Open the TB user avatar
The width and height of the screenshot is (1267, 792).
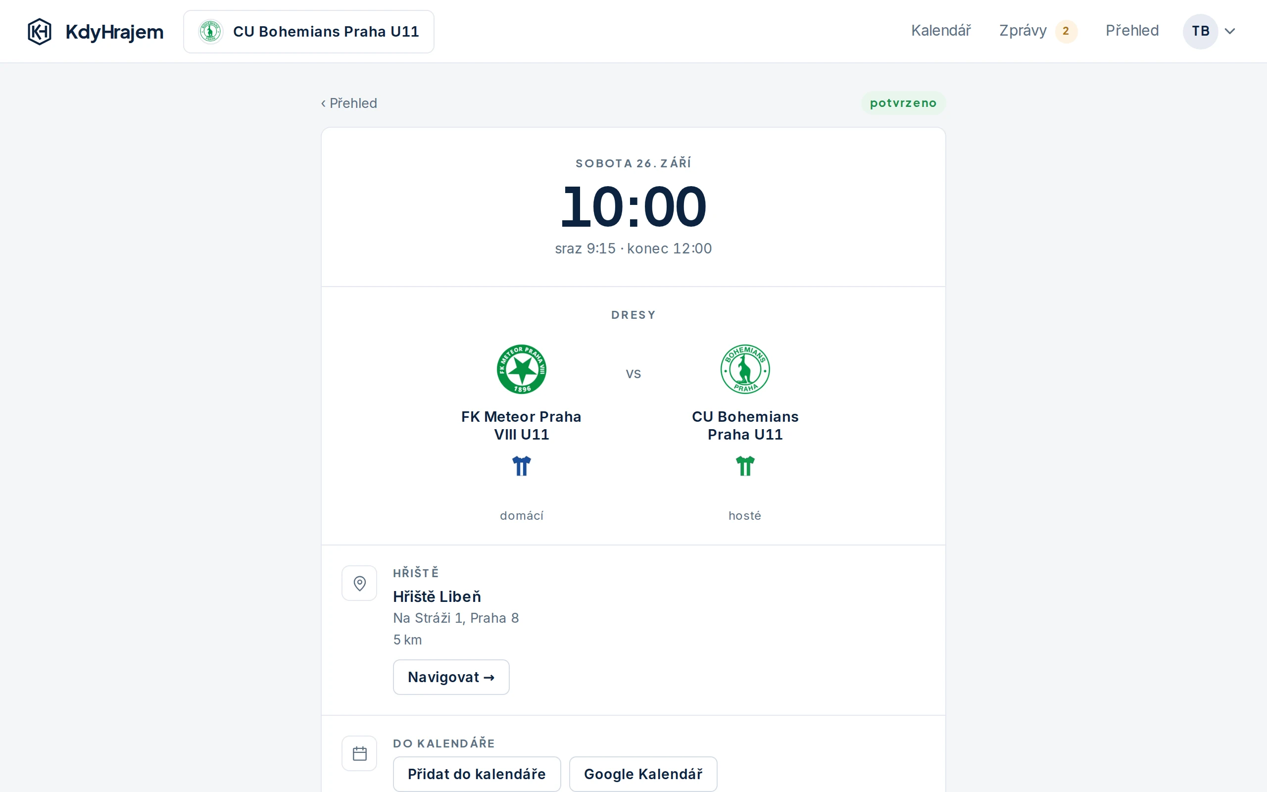click(1200, 31)
